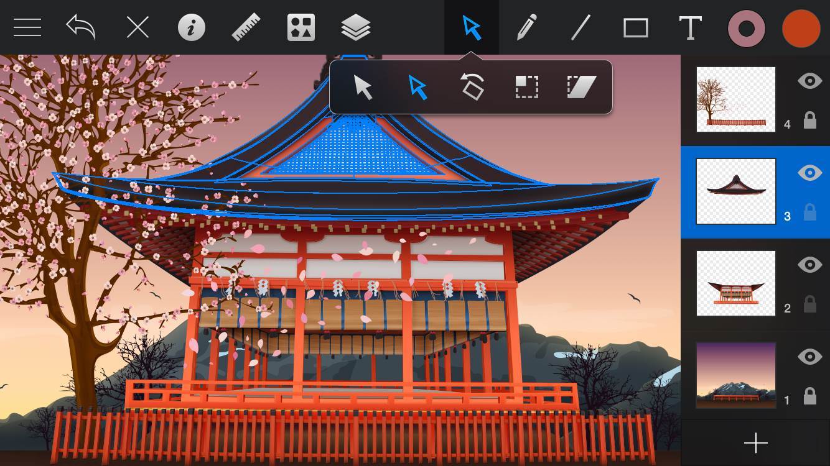The width and height of the screenshot is (830, 466).
Task: Open the hamburger main menu
Action: [27, 27]
